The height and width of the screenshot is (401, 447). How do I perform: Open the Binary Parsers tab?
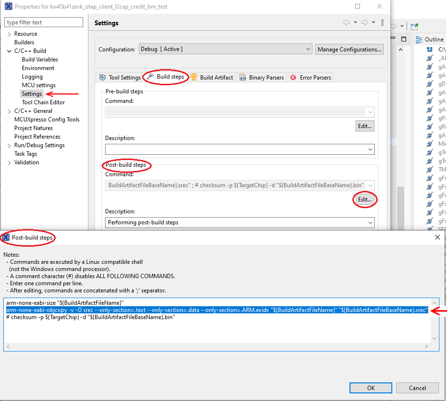(262, 78)
